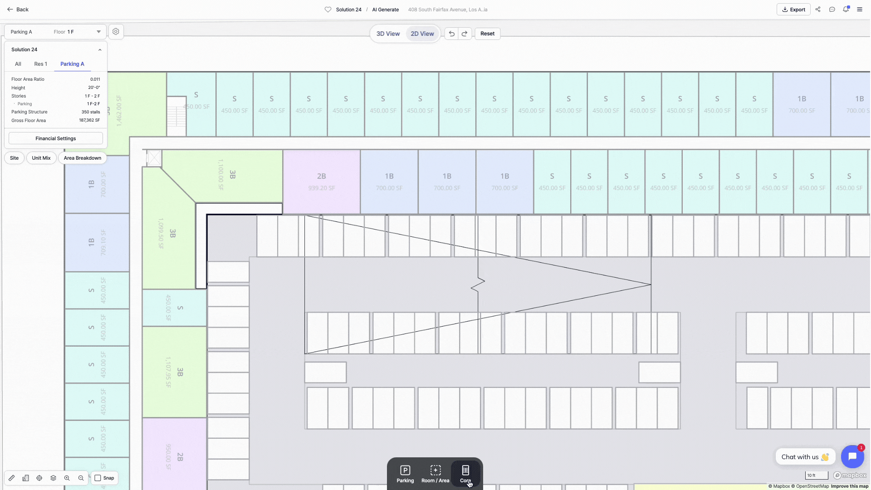Viewport: 871px width, 490px height.
Task: Recenter view with the target icon
Action: coord(39,478)
